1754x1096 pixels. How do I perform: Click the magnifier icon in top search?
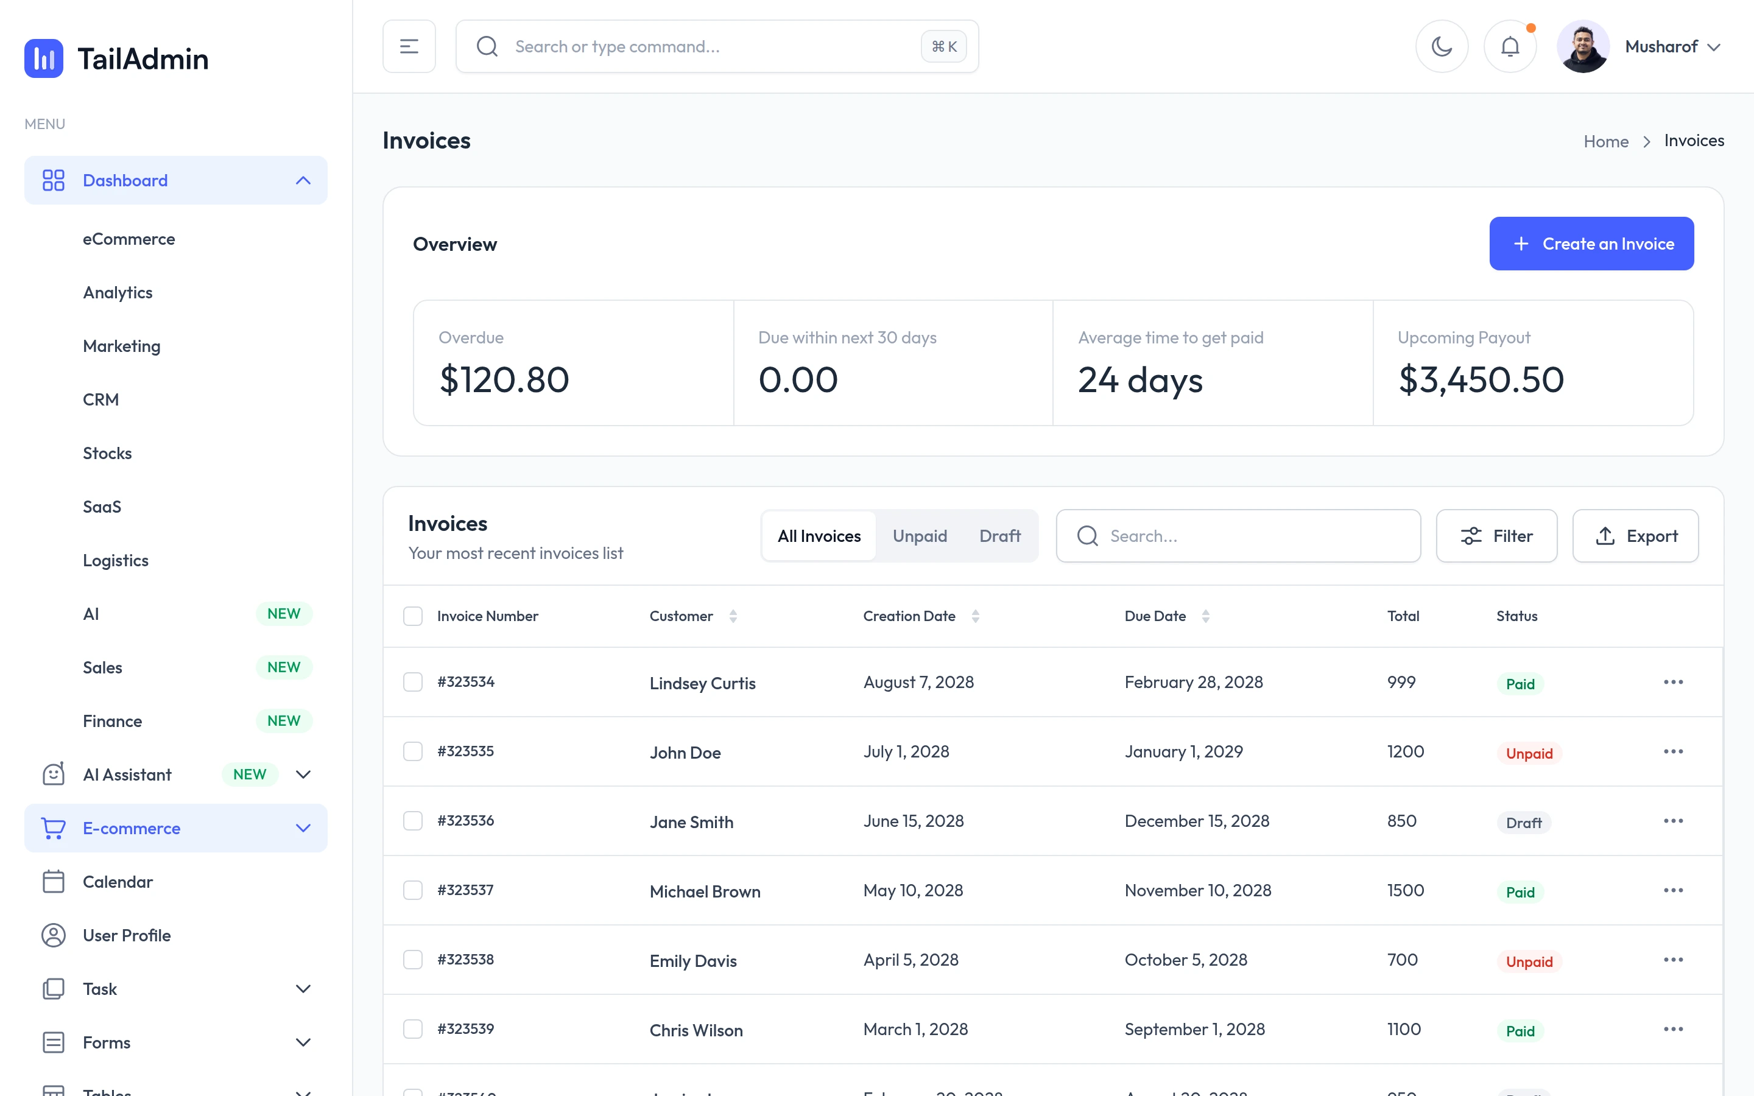click(x=487, y=46)
